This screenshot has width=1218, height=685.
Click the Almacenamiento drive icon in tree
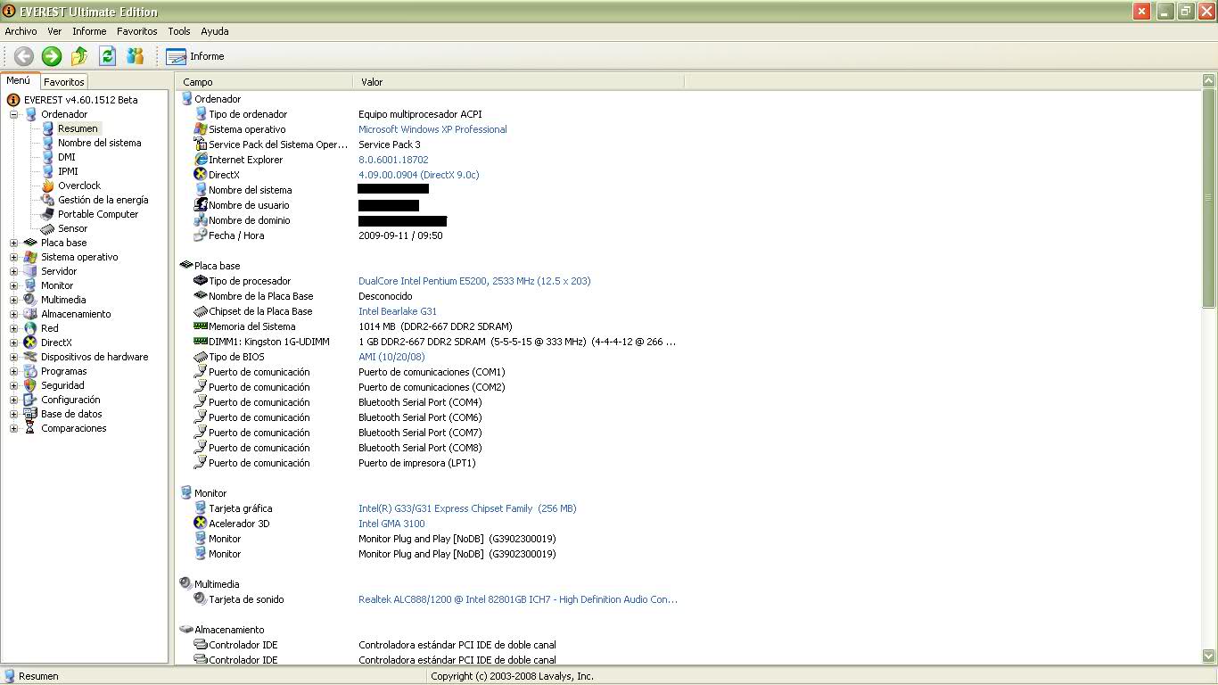30,314
